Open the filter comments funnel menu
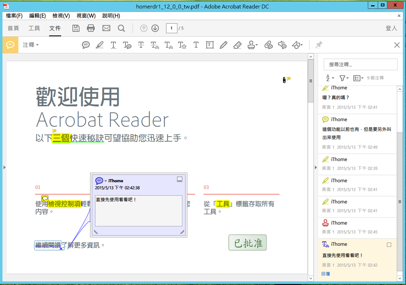This screenshot has width=406, height=285. coord(343,78)
